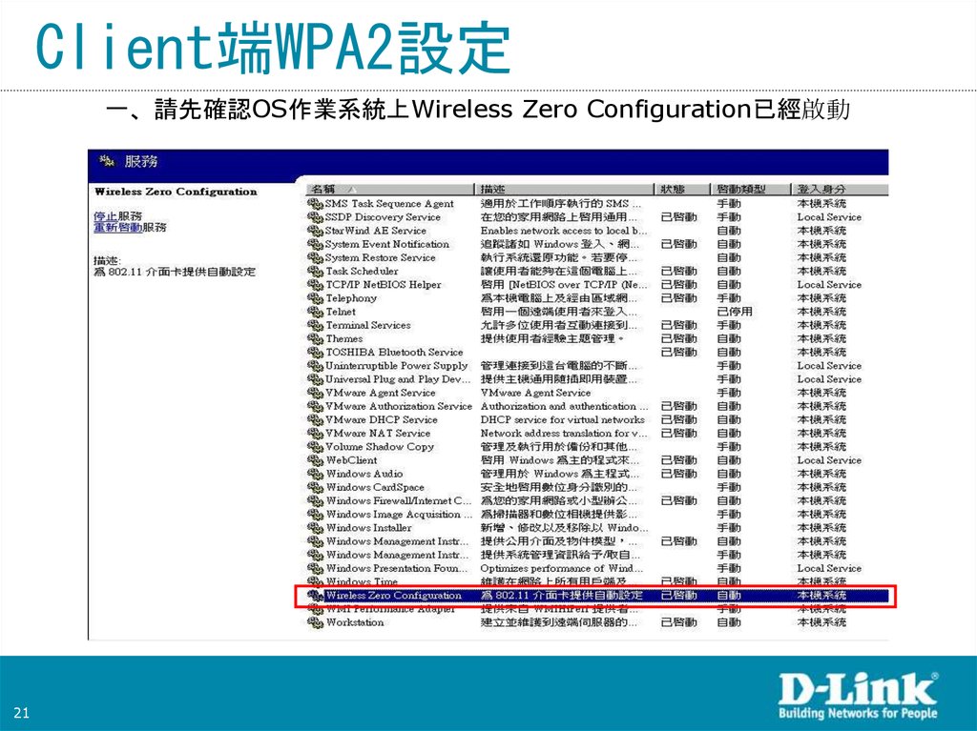Select the Wireless Zero Configuration service name
This screenshot has width=977, height=731.
tap(393, 596)
